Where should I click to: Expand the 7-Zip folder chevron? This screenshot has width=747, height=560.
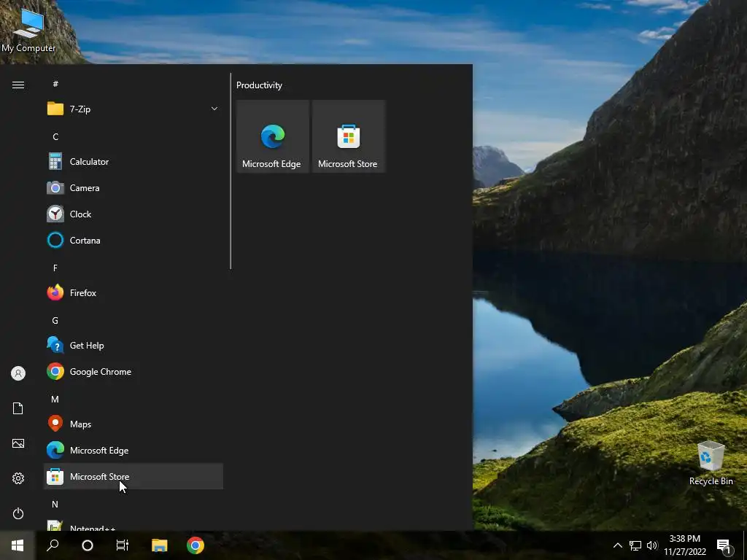[x=214, y=109]
